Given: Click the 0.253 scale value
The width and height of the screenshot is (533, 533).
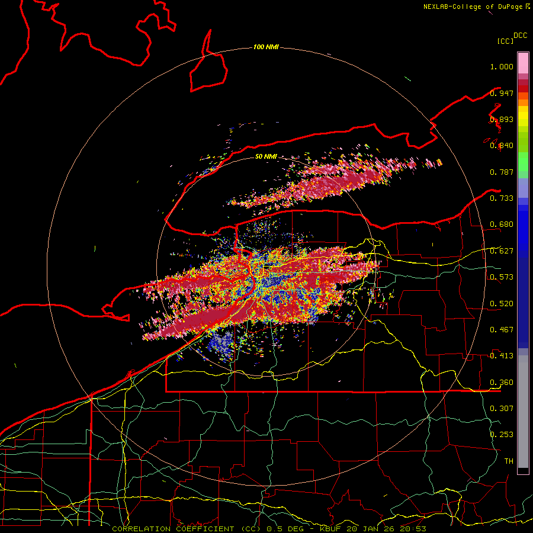Looking at the screenshot, I should pyautogui.click(x=502, y=435).
